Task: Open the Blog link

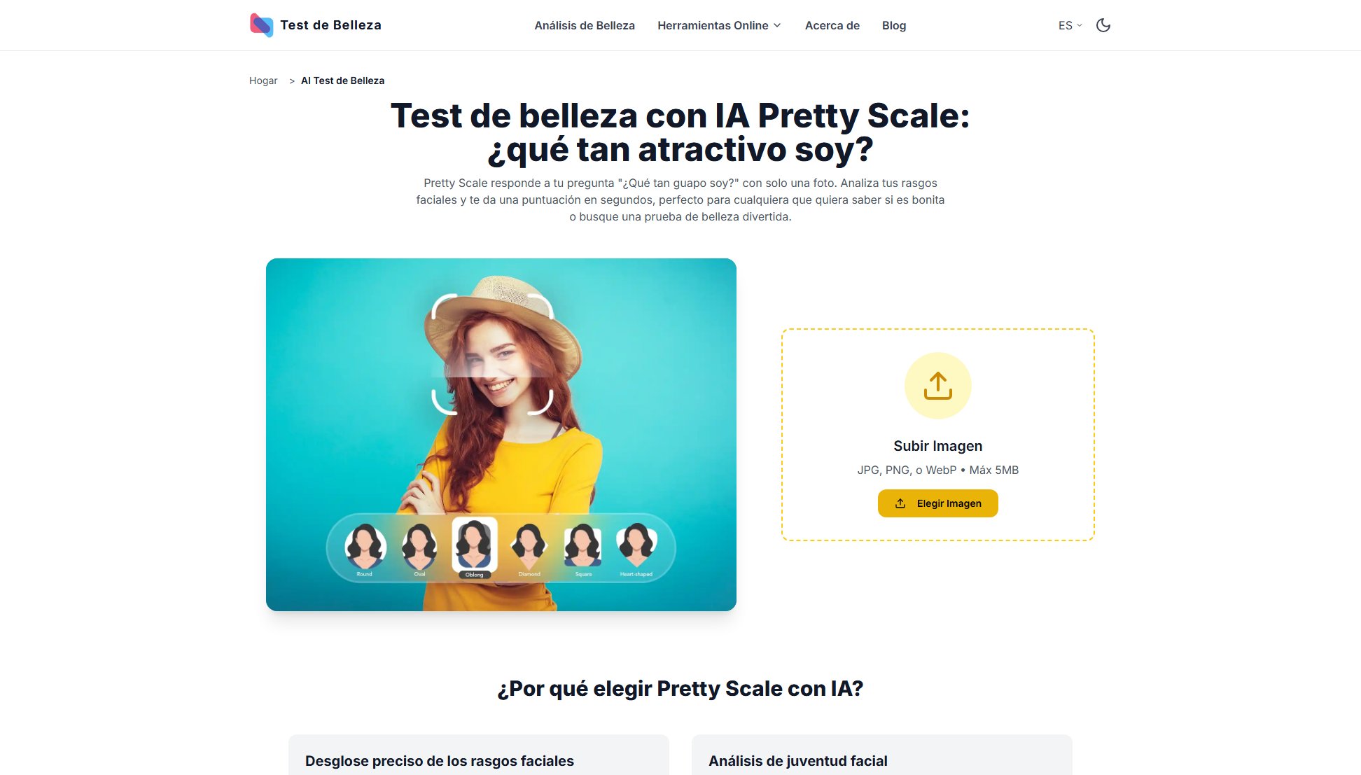Action: [x=894, y=25]
